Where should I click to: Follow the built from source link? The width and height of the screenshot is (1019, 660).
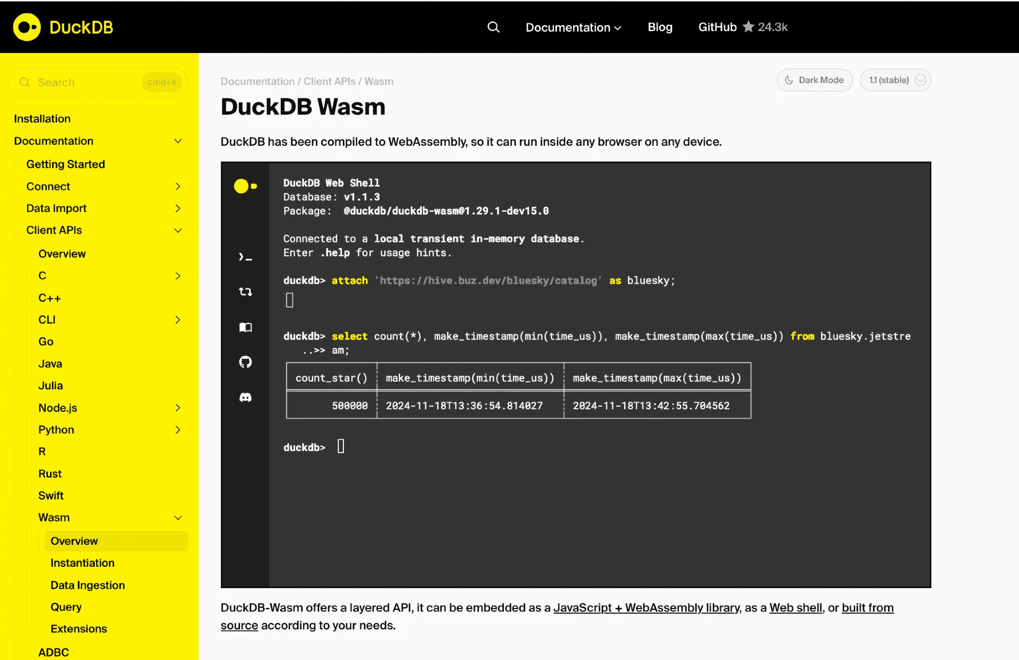tap(868, 608)
